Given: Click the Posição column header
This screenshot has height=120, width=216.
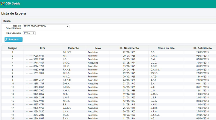Looking at the screenshot, I should tap(12, 48).
